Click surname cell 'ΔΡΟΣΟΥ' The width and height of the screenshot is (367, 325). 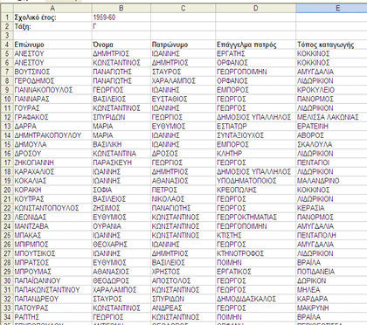click(52, 154)
